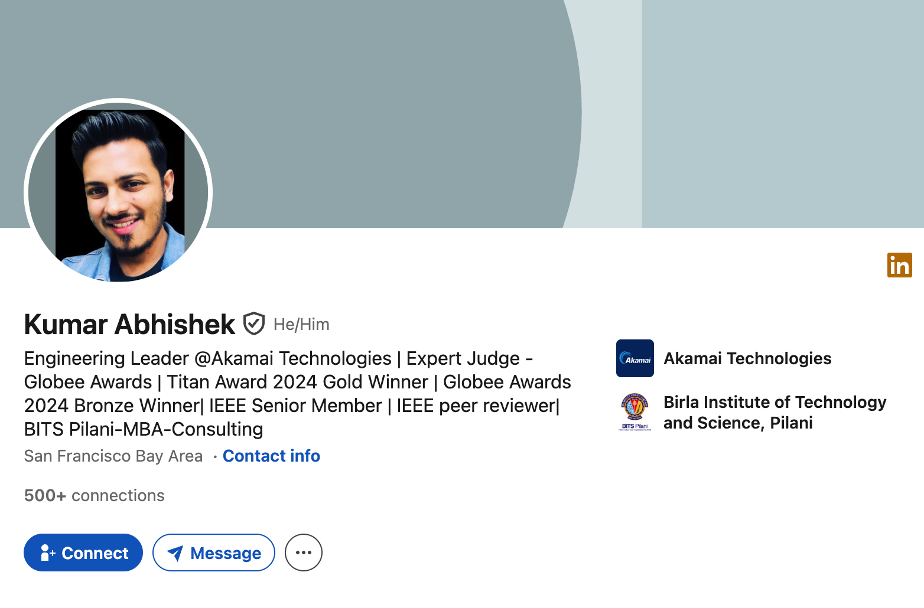Open the More actions ellipsis menu
Viewport: 924px width, 608px height.
tap(303, 553)
